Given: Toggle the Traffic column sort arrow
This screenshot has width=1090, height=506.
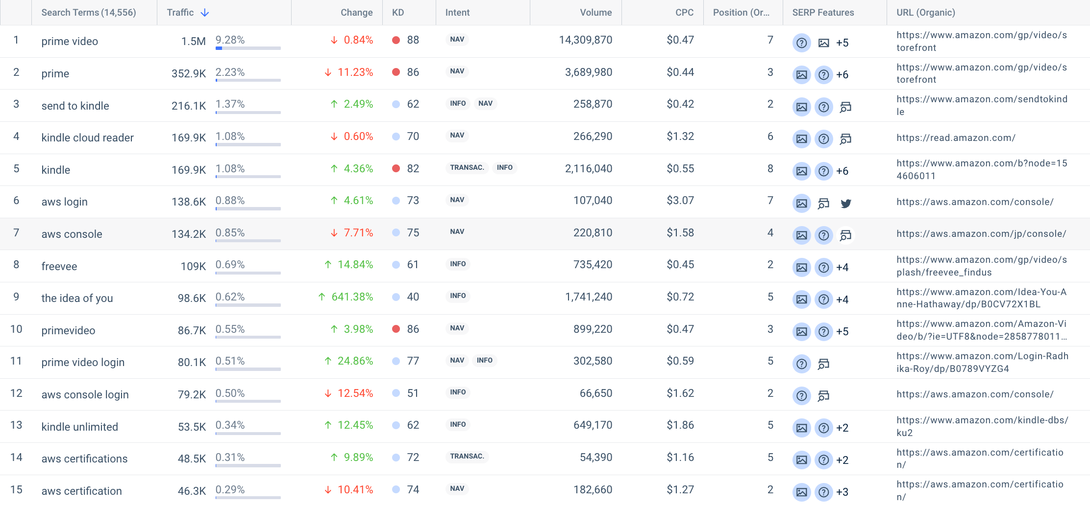Looking at the screenshot, I should pyautogui.click(x=205, y=13).
